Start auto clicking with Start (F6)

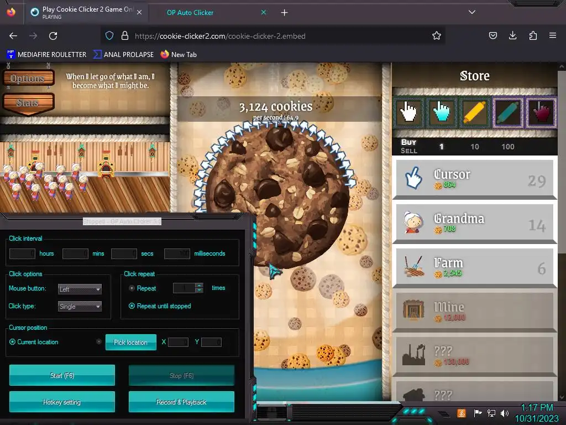point(62,376)
